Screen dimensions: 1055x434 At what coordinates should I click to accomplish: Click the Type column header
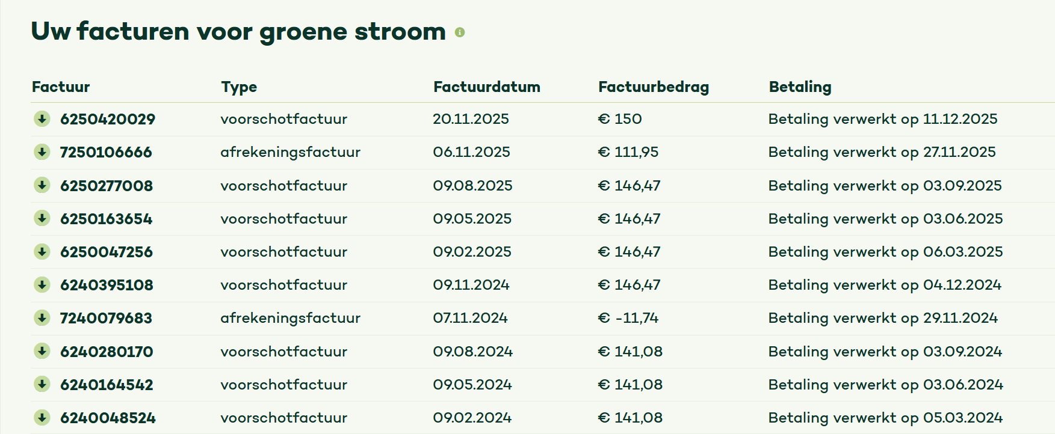coord(239,87)
